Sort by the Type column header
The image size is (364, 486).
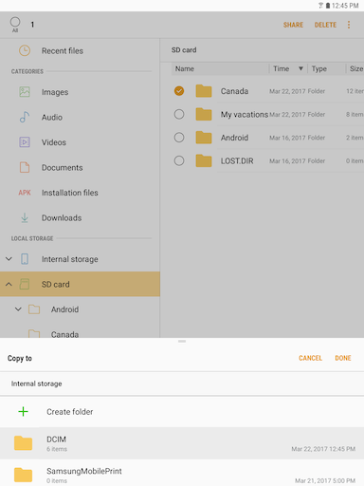pos(319,68)
